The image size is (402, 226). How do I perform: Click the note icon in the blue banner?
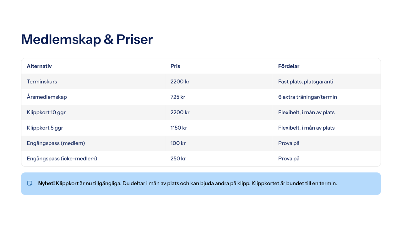pos(30,183)
